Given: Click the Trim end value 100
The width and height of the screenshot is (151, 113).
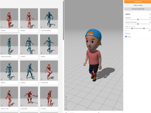Looking at the screenshot, I should coord(149,30).
